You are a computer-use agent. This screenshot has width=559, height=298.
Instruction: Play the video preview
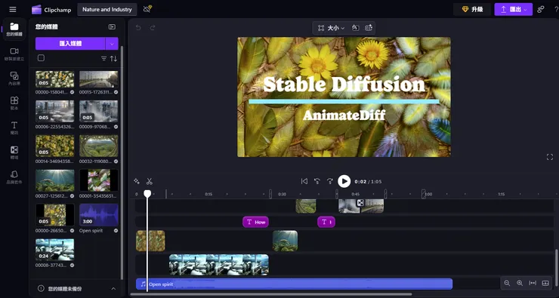(344, 182)
